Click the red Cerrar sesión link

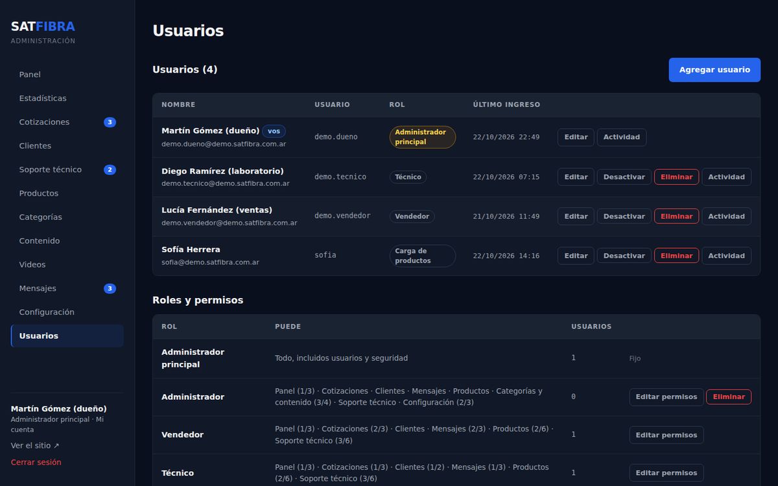[36, 463]
